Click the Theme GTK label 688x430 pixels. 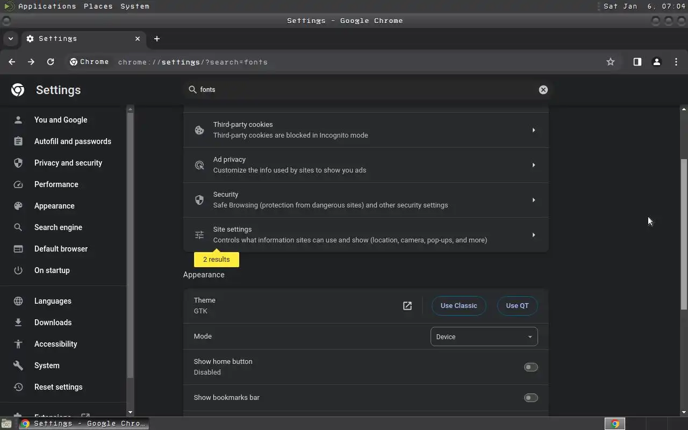click(205, 306)
